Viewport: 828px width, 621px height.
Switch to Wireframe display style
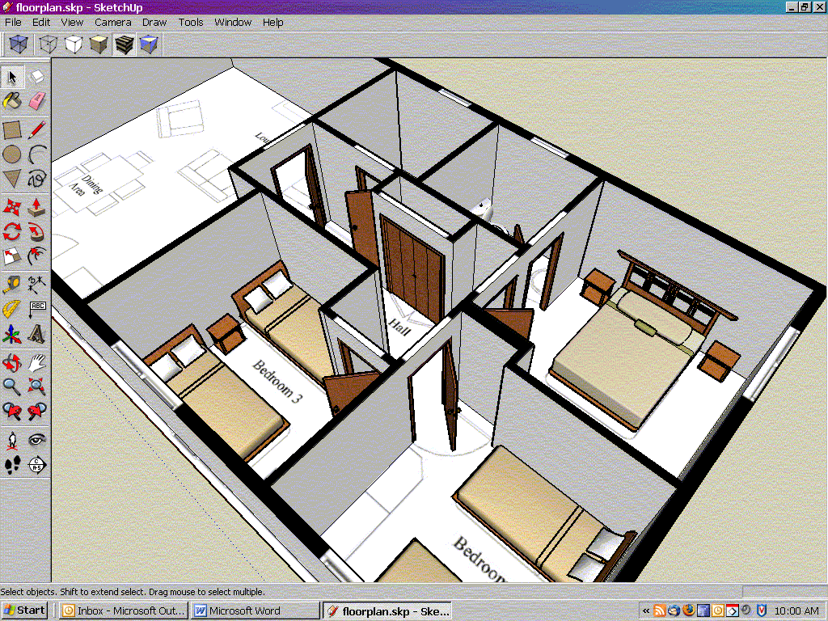(x=49, y=44)
